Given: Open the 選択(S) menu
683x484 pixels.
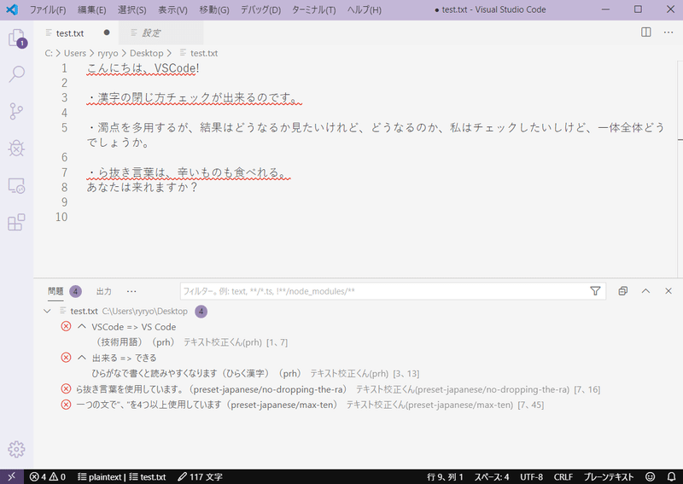Looking at the screenshot, I should (x=132, y=9).
